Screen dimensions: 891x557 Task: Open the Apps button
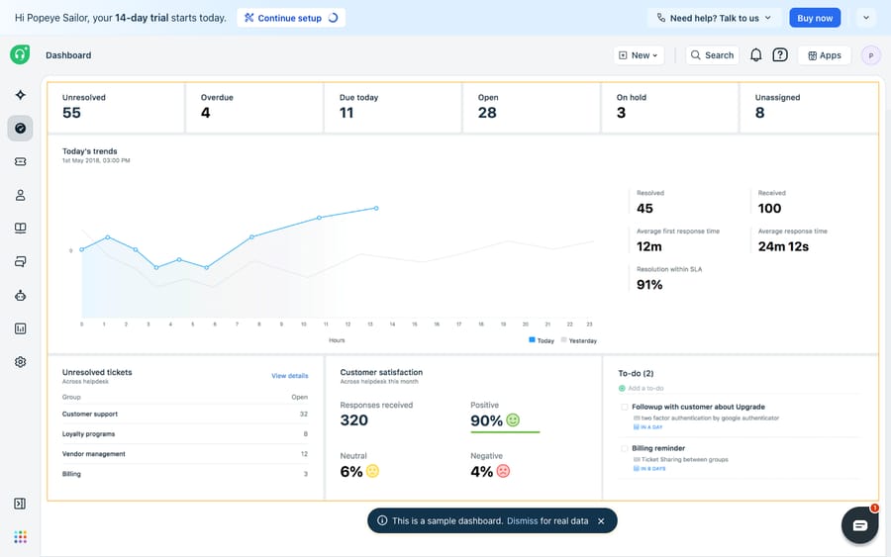point(825,55)
